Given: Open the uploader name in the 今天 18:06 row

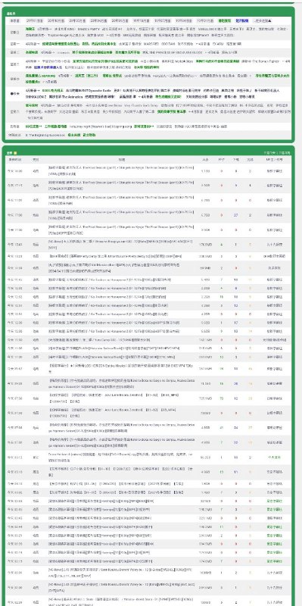Looking at the screenshot, I should tap(275, 170).
